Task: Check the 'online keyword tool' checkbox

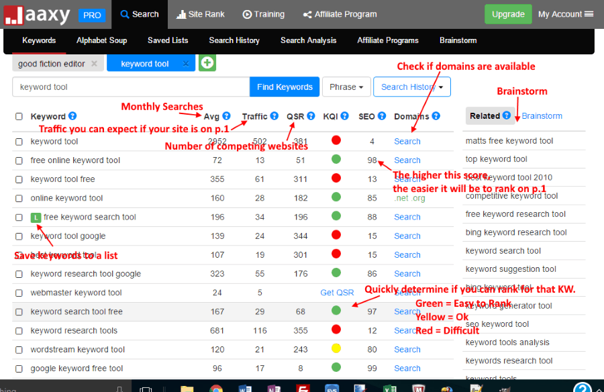Action: point(19,199)
